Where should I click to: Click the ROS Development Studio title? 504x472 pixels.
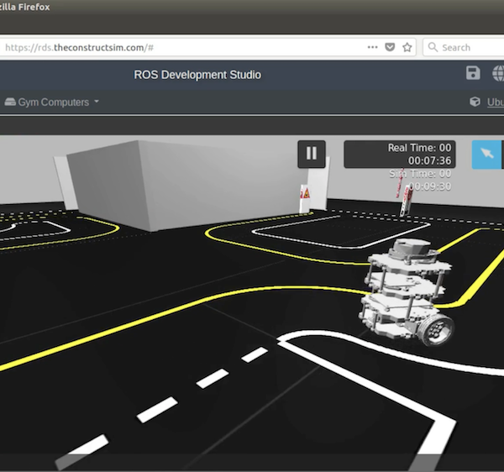pos(197,75)
